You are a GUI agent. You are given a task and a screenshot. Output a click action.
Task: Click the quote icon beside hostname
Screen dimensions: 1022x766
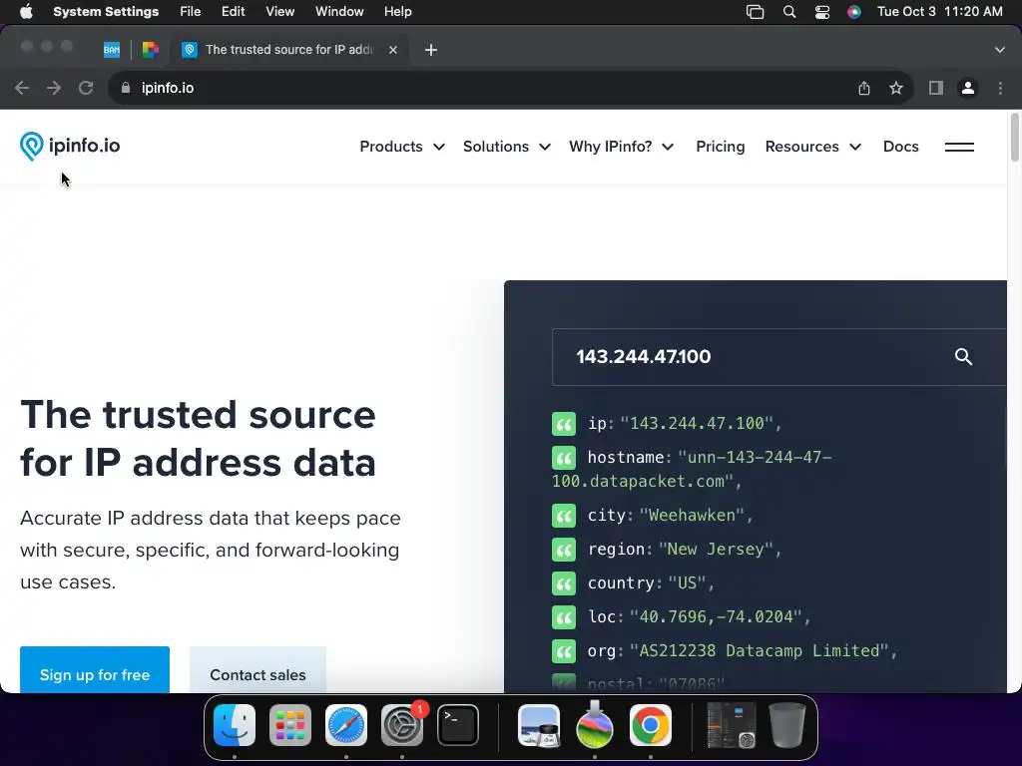564,457
